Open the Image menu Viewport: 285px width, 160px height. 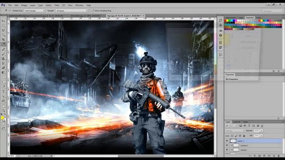pyautogui.click(x=24, y=5)
